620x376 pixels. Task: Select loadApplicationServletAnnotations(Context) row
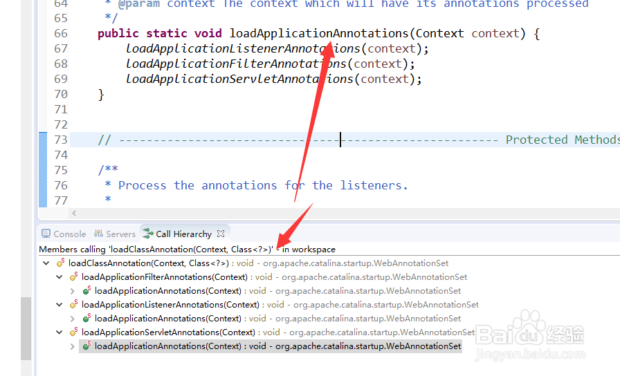pos(272,332)
